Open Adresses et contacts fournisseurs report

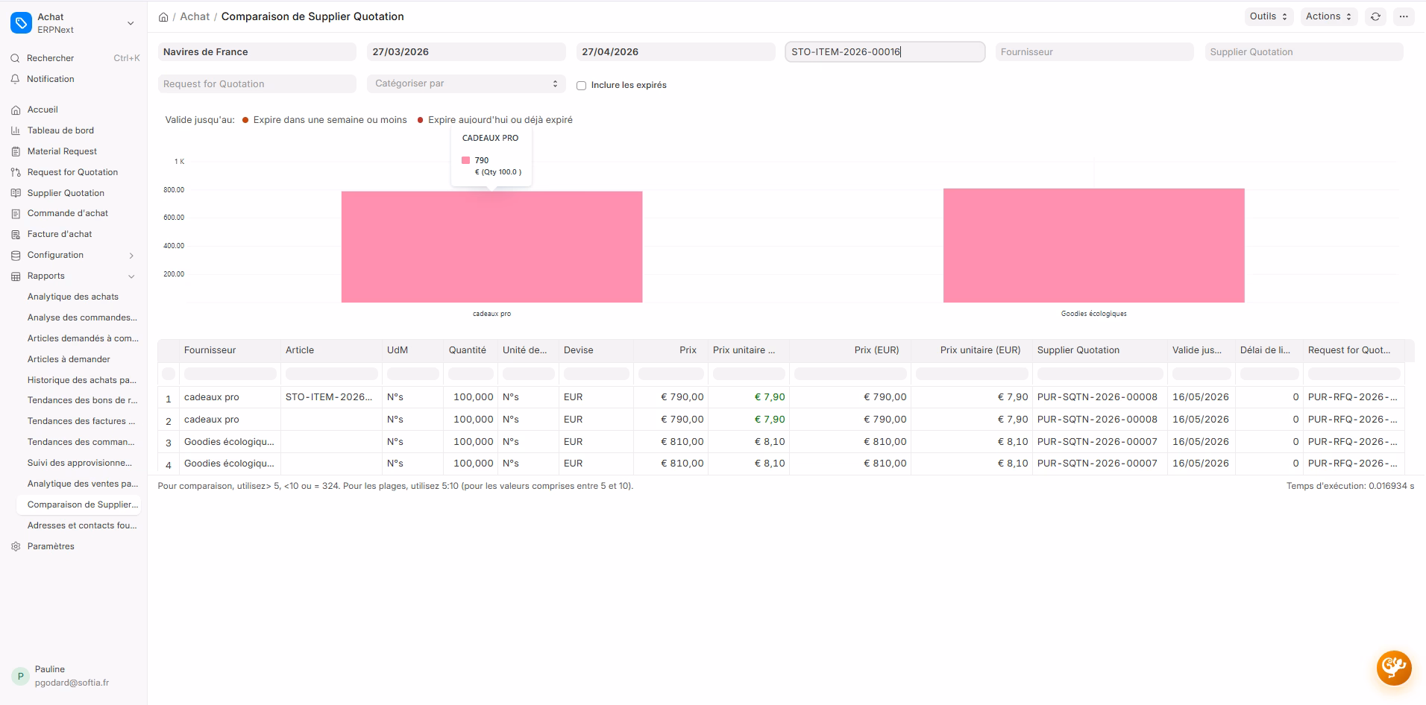[x=82, y=525]
